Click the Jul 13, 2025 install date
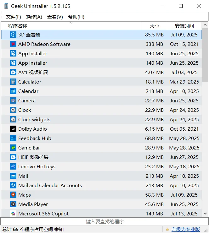209x233 pixels. (184, 214)
